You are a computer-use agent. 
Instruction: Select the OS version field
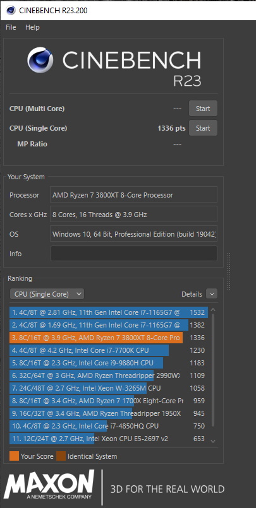(x=133, y=234)
